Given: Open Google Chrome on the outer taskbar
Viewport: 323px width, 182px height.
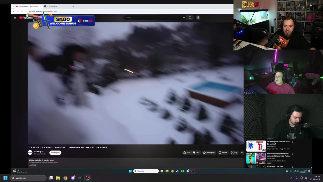Looking at the screenshot, I should tap(65, 178).
